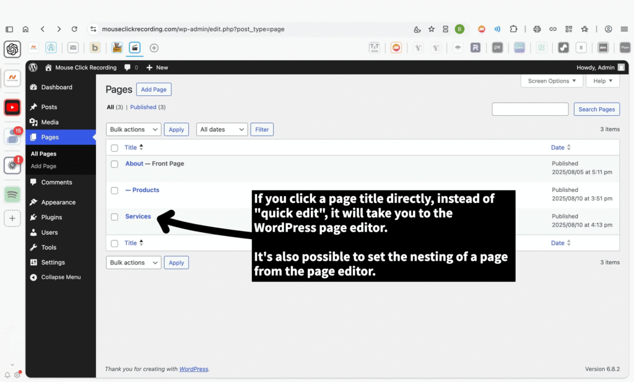Bookmark page with the star icon
The image size is (634, 382).
coord(431,29)
